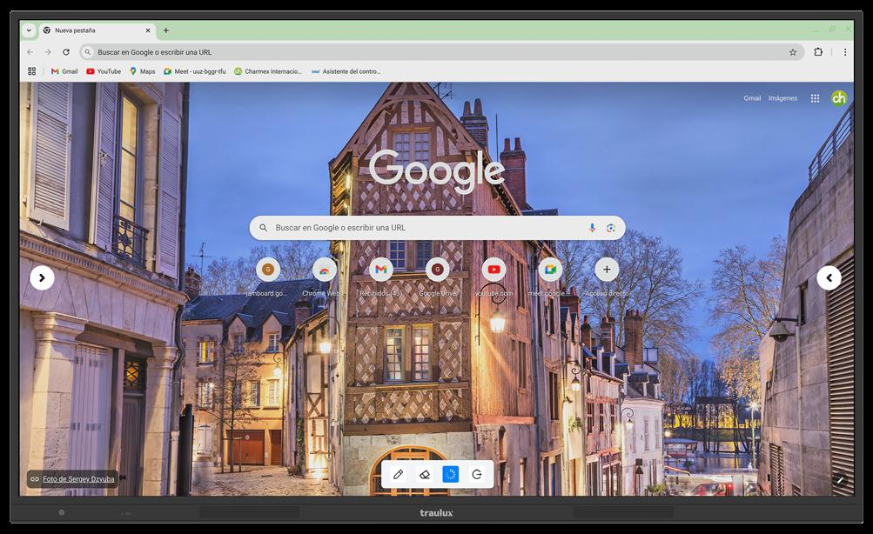Start voice search with the microphone
The image size is (873, 534).
click(x=592, y=228)
